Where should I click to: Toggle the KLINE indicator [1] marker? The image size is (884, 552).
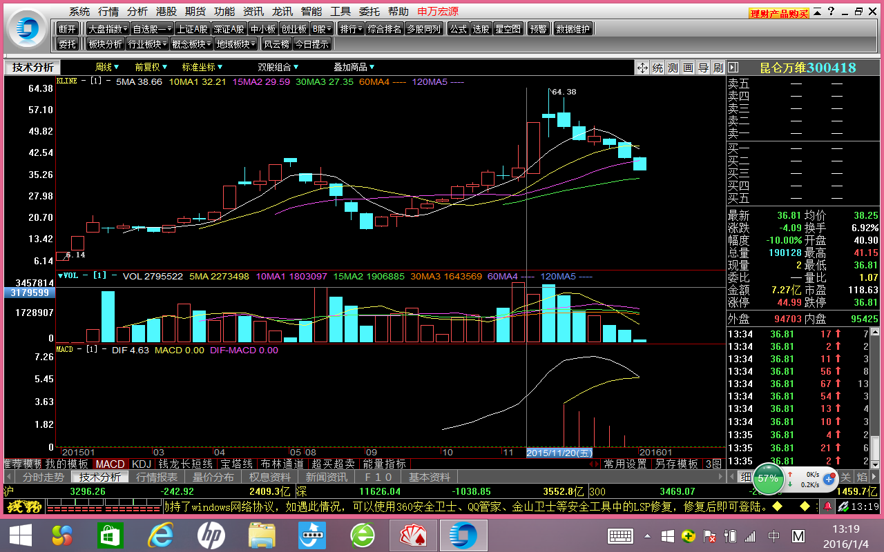coord(96,81)
